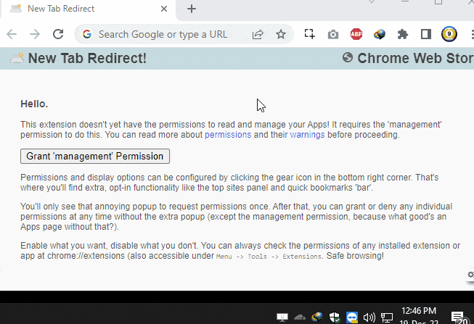Click the globe extension icon in the toolbar
The image size is (474, 324).
coord(380,34)
